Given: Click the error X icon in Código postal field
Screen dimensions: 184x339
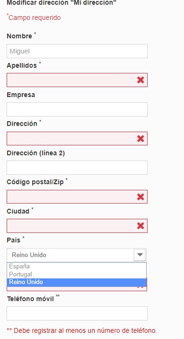Looking at the screenshot, I should pos(140,197).
